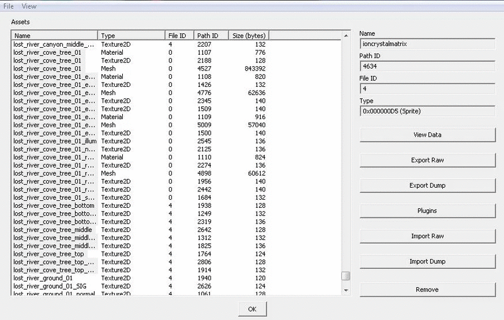Click the Import Dump button
The width and height of the screenshot is (504, 320).
pos(428,261)
